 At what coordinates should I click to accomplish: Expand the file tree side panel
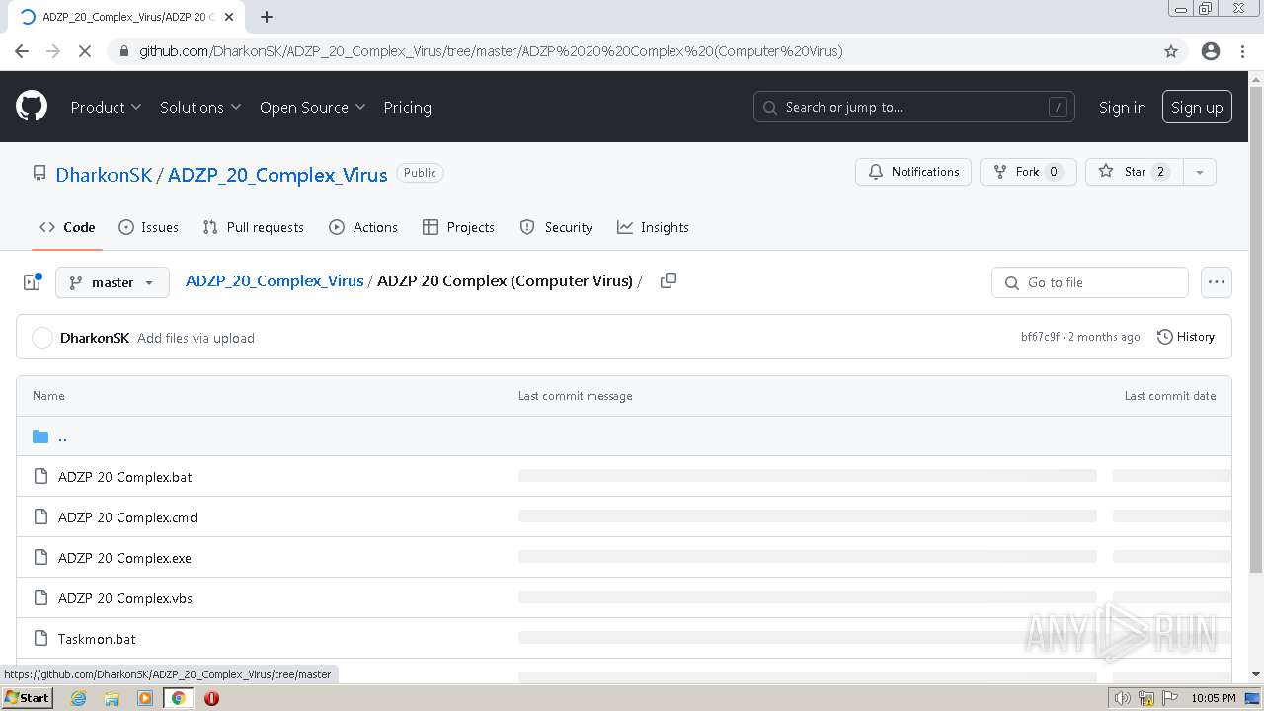pyautogui.click(x=32, y=282)
